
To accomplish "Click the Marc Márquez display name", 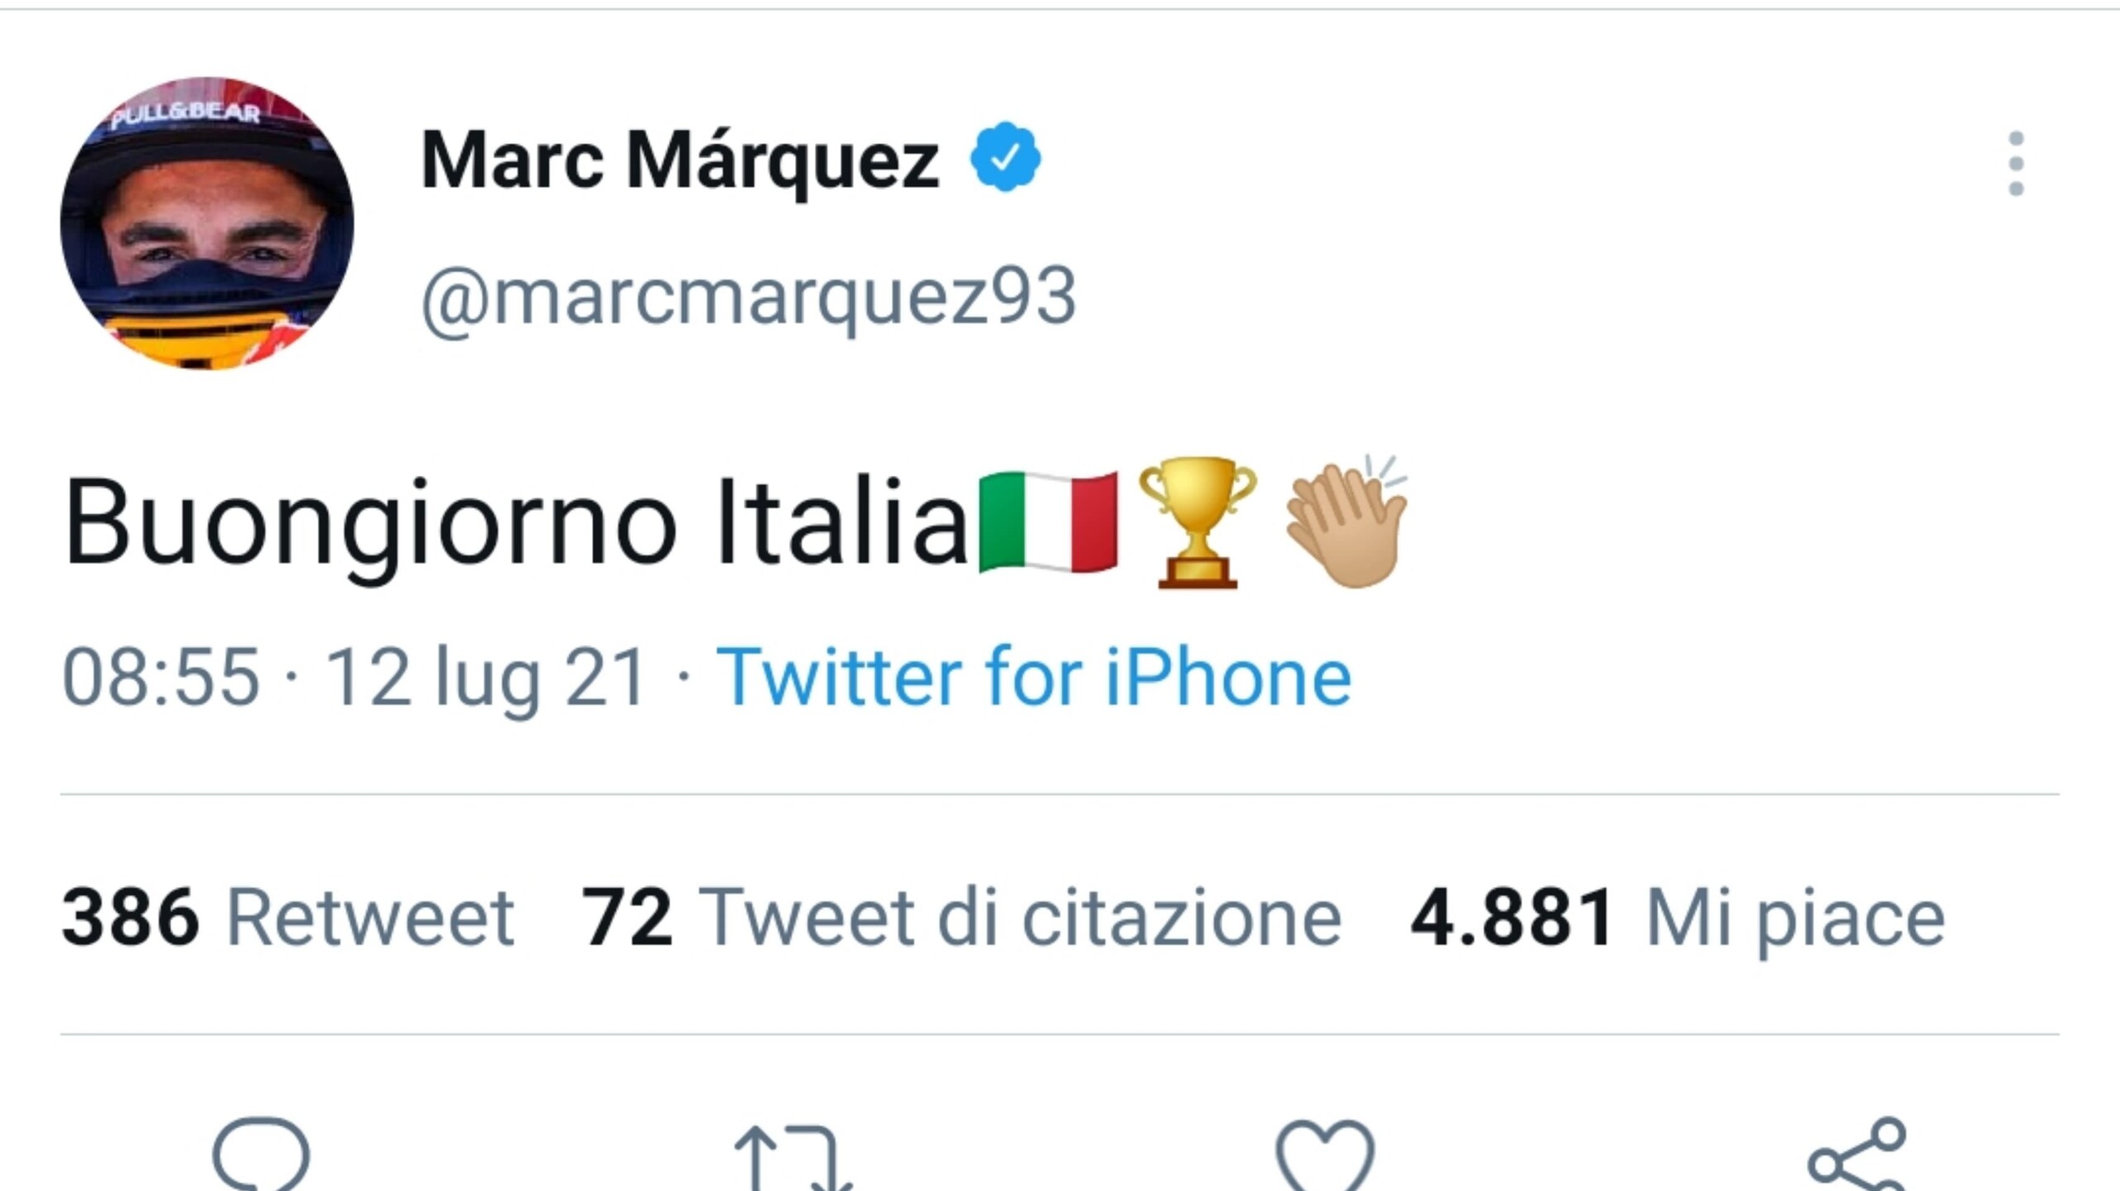I will point(680,160).
